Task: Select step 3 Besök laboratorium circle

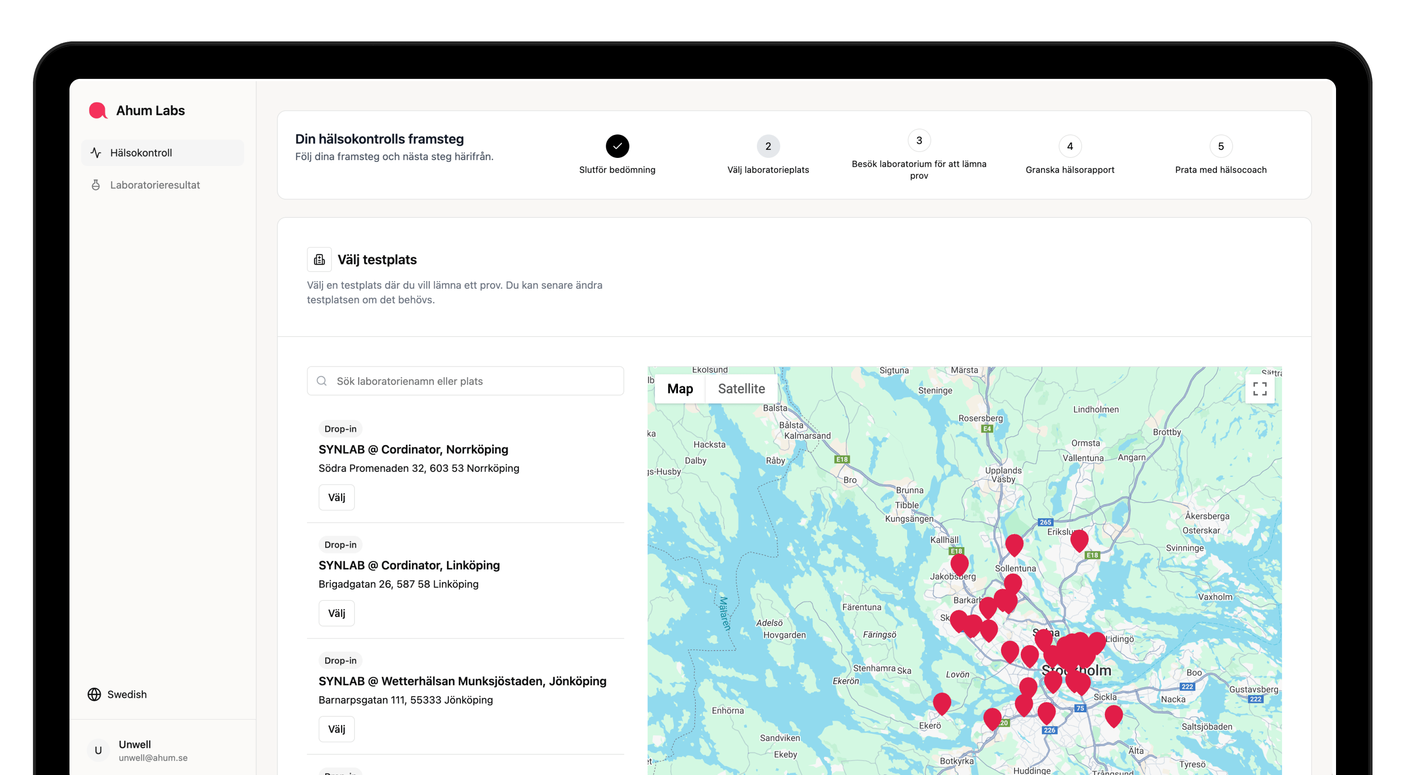Action: coord(919,141)
